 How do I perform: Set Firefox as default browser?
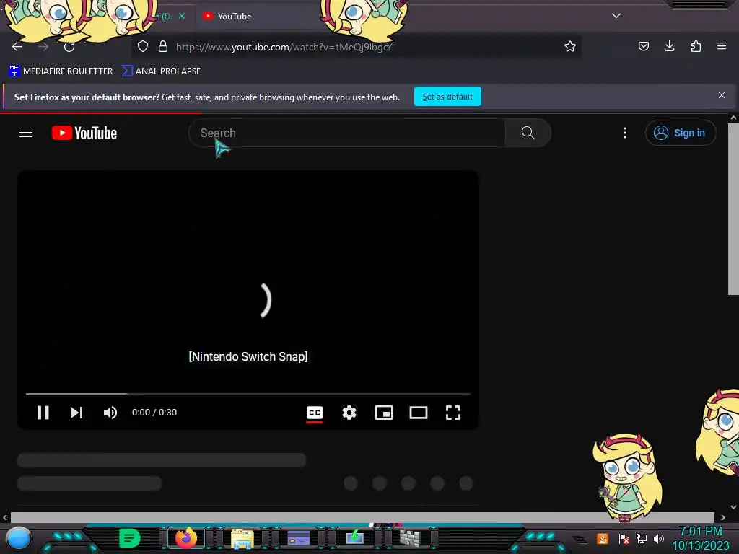tap(447, 97)
